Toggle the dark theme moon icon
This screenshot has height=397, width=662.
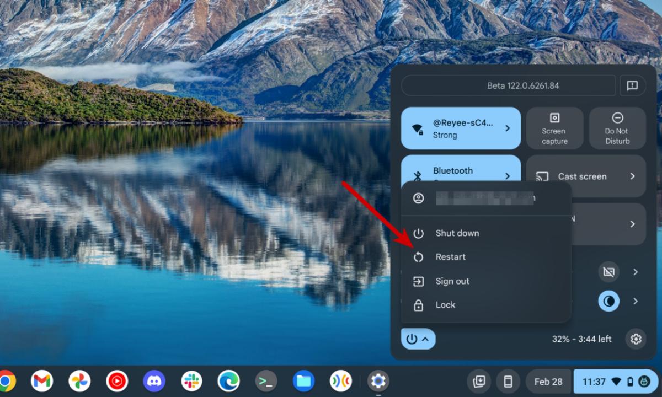coord(608,301)
